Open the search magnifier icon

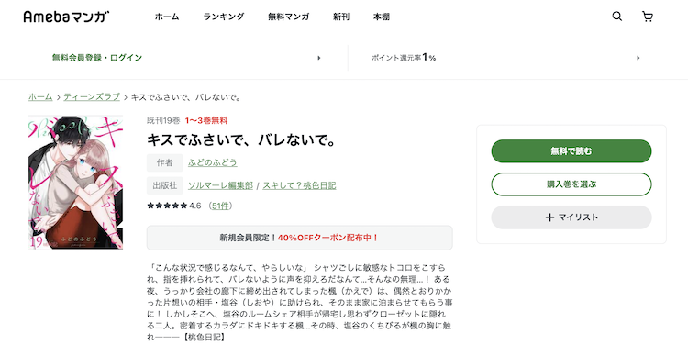(x=617, y=17)
